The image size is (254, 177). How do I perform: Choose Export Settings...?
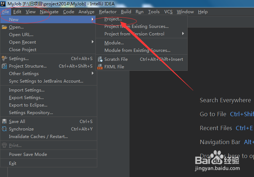click(48, 98)
